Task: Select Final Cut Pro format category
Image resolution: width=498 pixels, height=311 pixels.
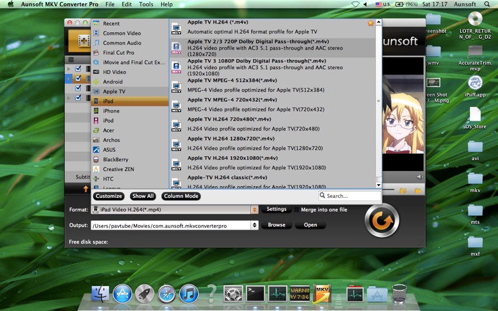Action: click(120, 53)
